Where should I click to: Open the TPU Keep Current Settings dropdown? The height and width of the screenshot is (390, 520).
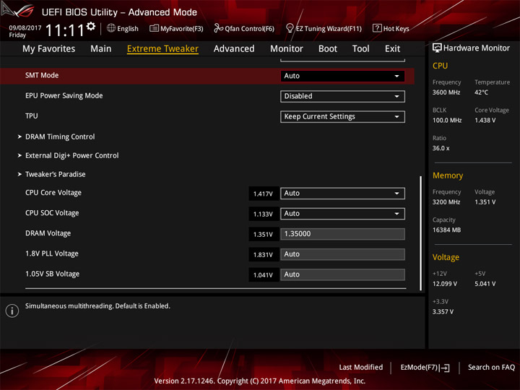tap(342, 117)
